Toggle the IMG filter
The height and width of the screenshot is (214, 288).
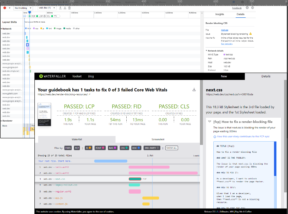[x=113, y=148]
